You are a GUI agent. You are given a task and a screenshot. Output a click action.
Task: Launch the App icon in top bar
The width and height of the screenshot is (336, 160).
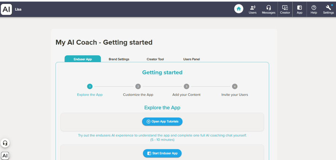click(299, 9)
